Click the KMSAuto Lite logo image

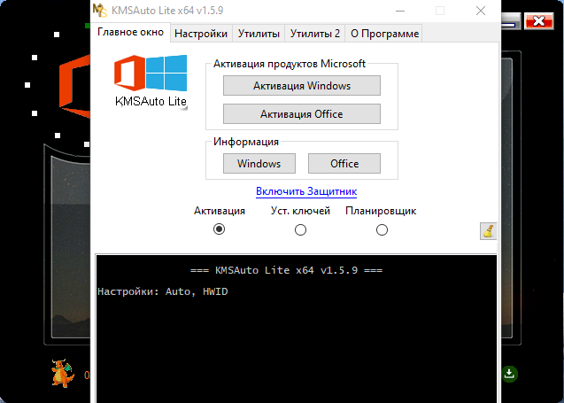tap(151, 81)
